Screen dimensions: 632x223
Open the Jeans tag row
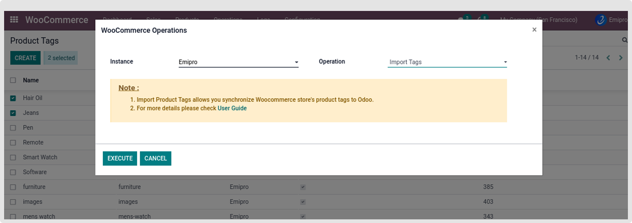coord(31,113)
